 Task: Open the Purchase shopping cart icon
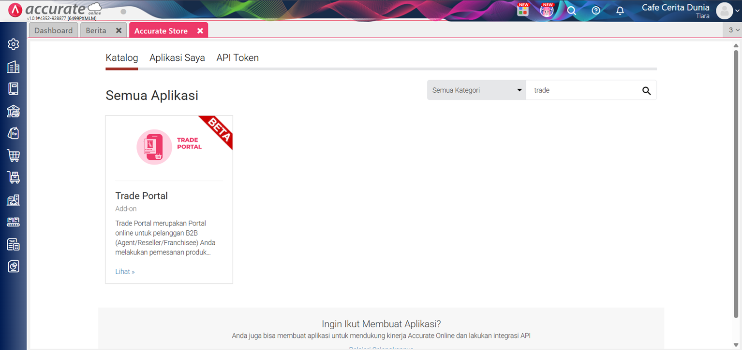coord(14,155)
